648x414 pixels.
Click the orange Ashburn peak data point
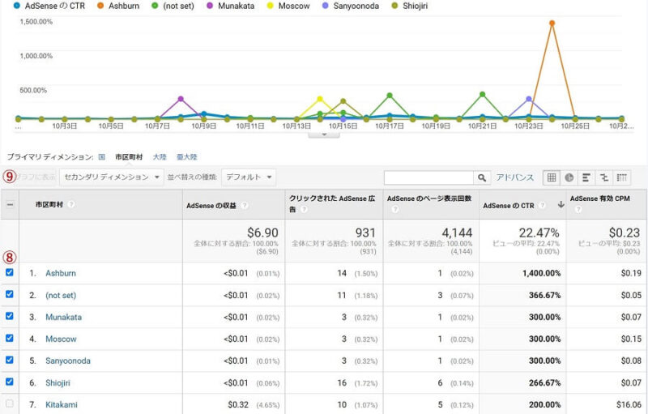pos(552,23)
